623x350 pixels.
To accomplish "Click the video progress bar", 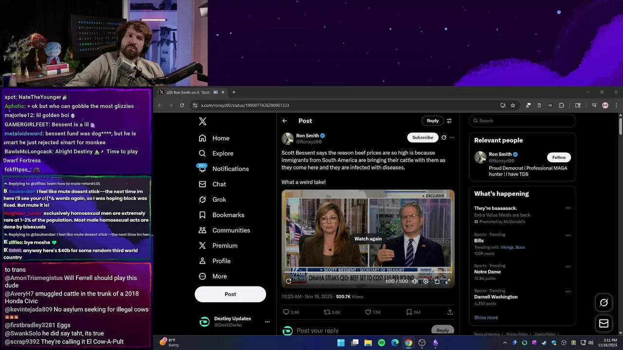I will pos(368,272).
